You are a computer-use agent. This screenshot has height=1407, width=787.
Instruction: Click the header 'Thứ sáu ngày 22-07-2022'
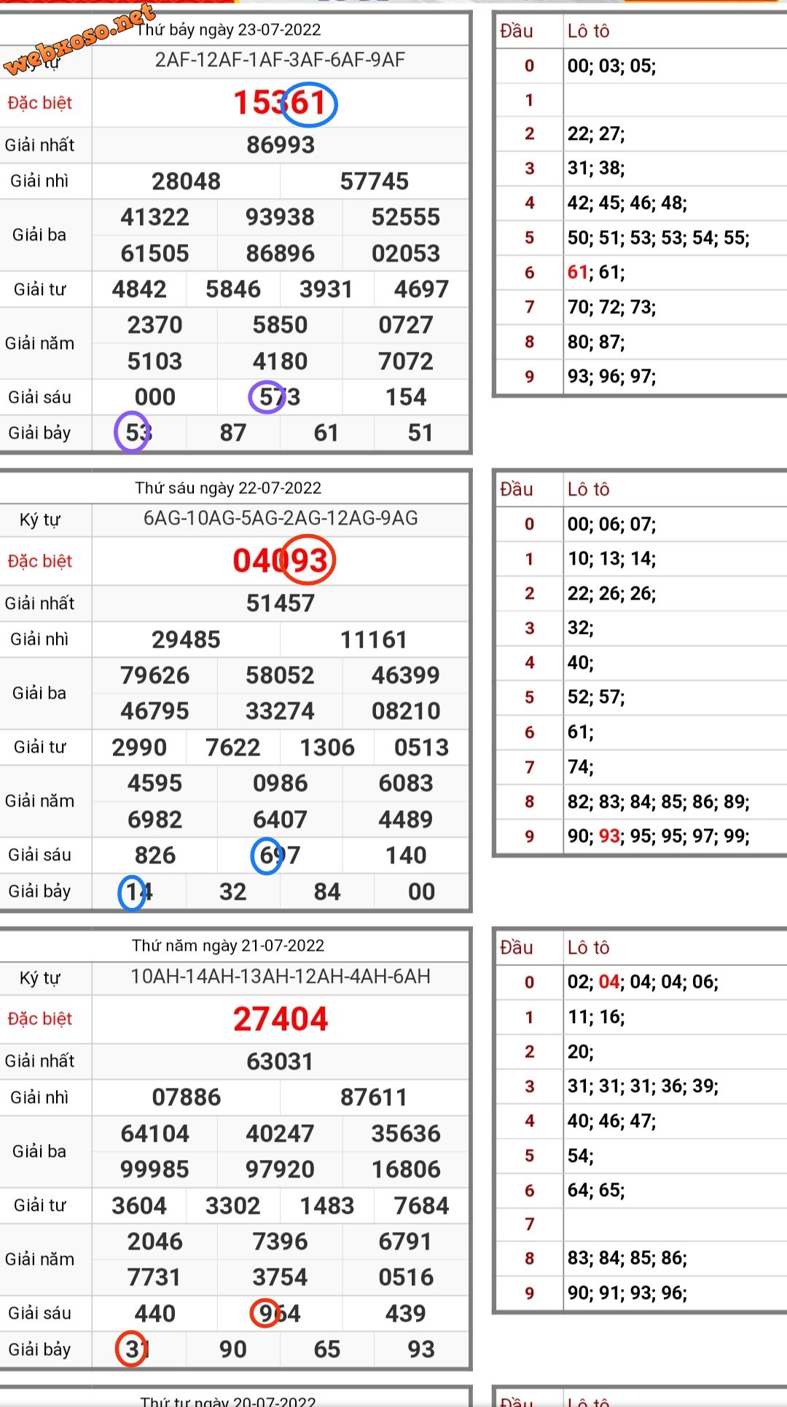pyautogui.click(x=228, y=488)
